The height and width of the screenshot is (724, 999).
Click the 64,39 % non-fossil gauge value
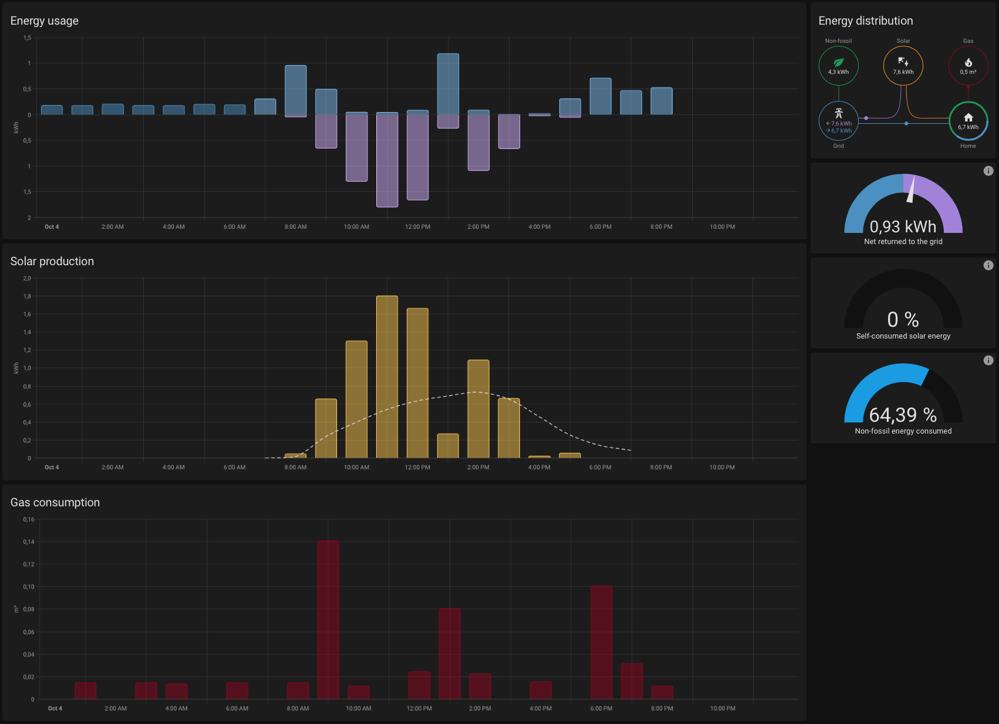903,415
